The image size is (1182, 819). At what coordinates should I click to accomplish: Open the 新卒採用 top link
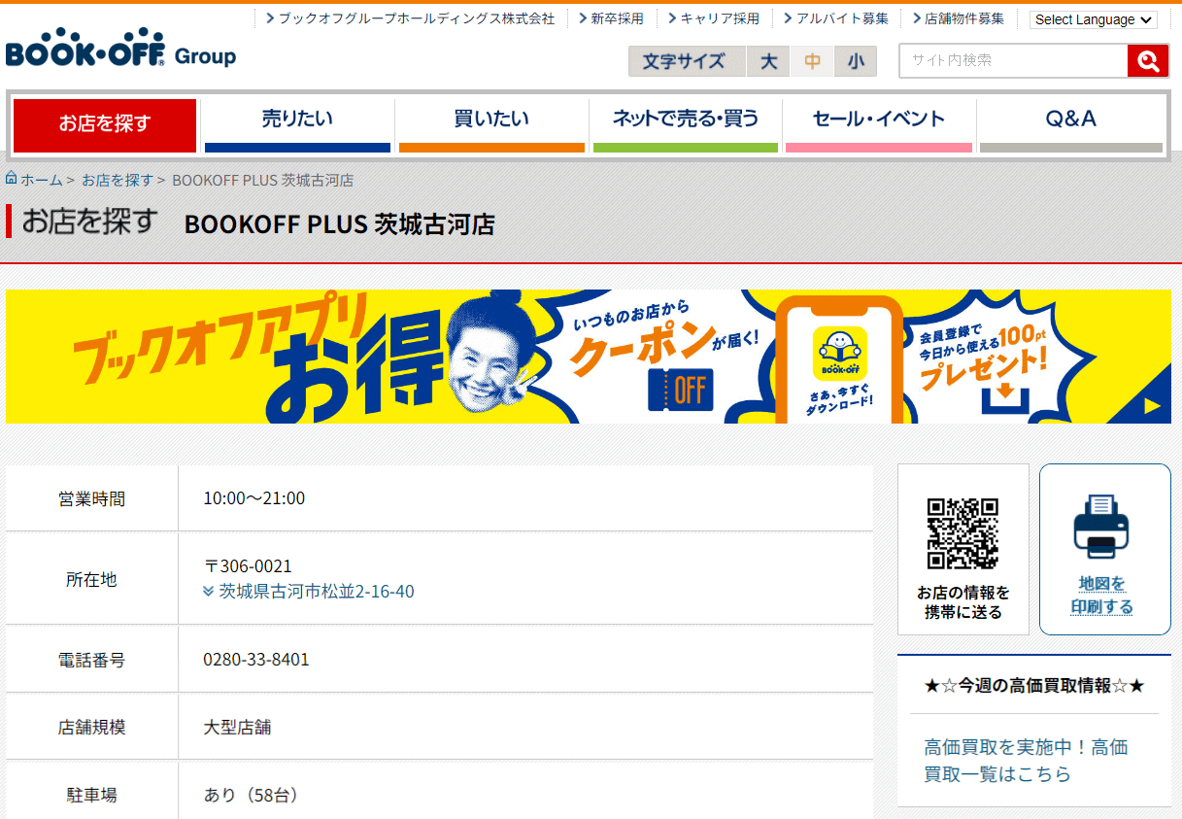click(617, 18)
